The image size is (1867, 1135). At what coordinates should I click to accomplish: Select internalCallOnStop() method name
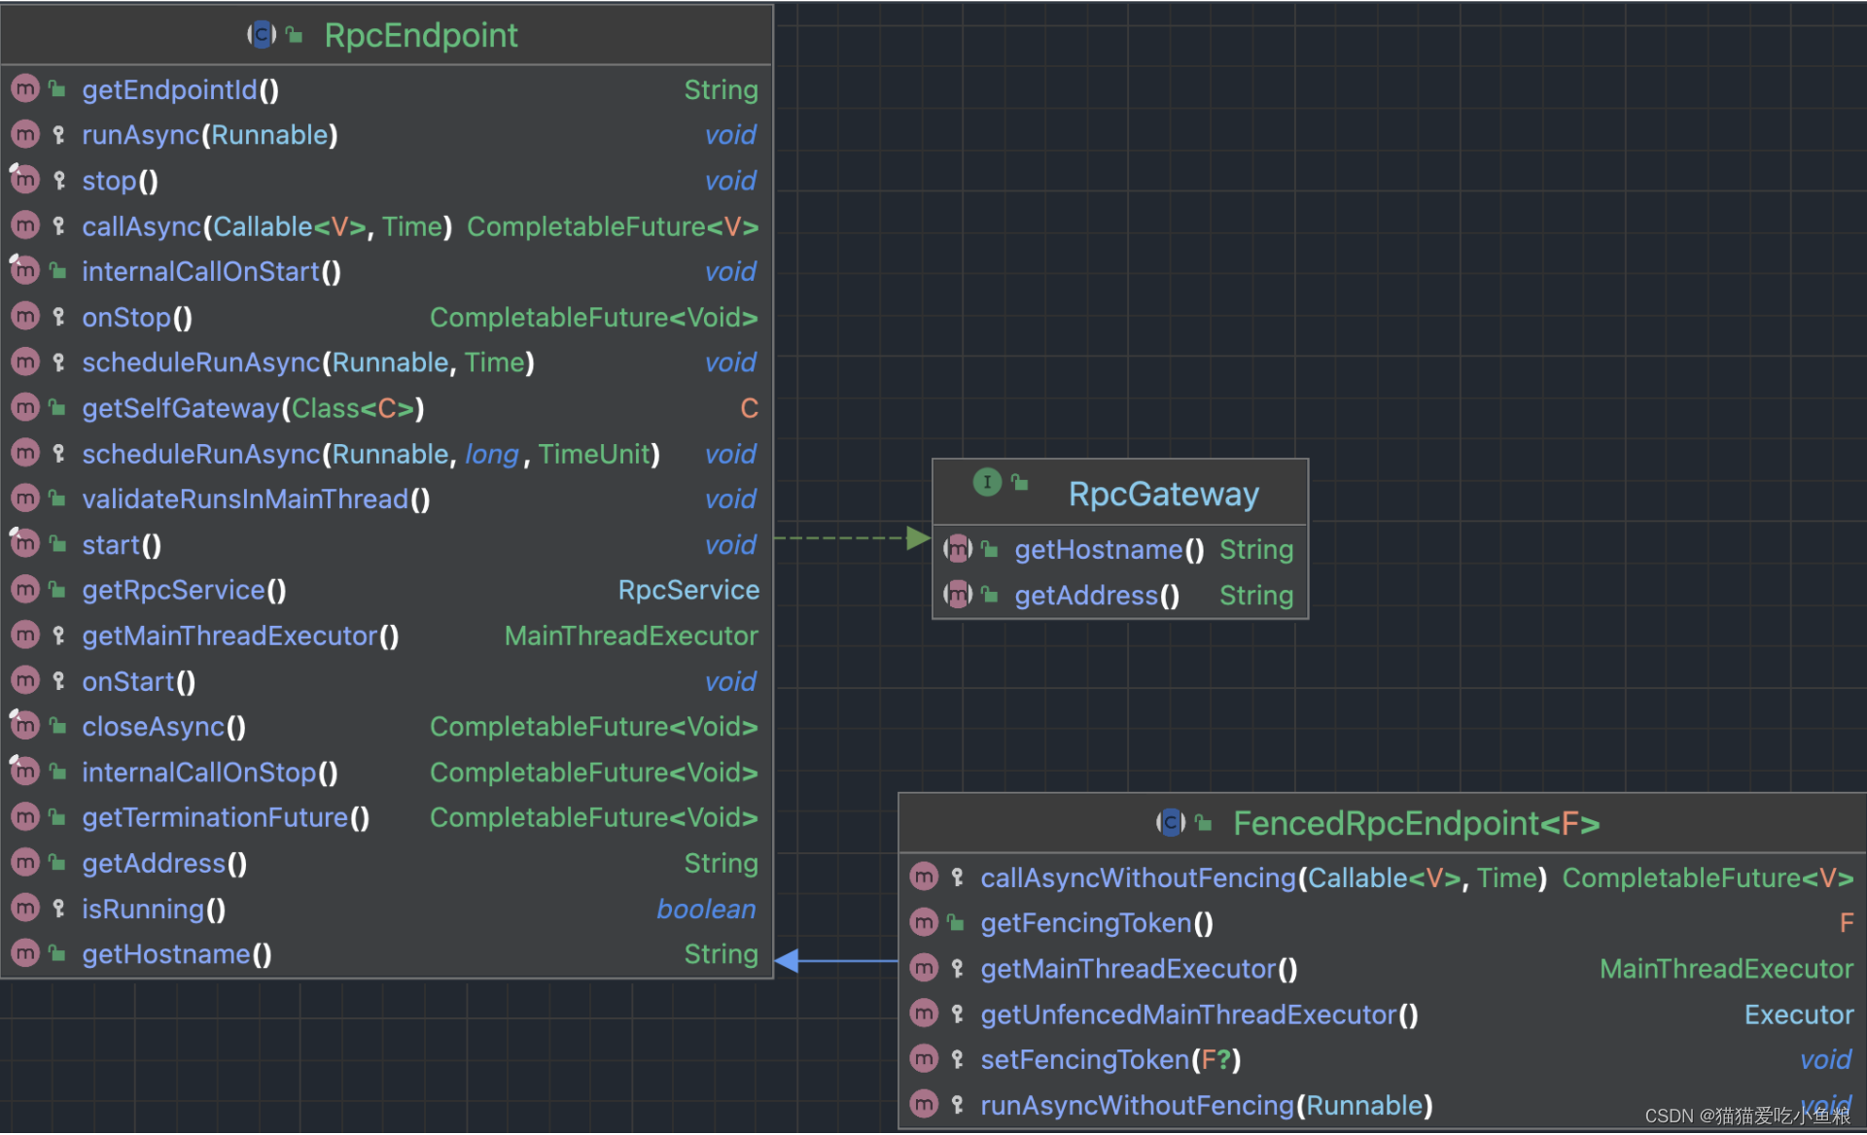210,773
